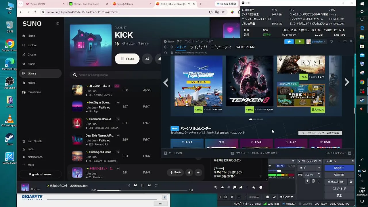Open the Suno play queue
The height and width of the screenshot is (207, 368).
click(x=216, y=187)
